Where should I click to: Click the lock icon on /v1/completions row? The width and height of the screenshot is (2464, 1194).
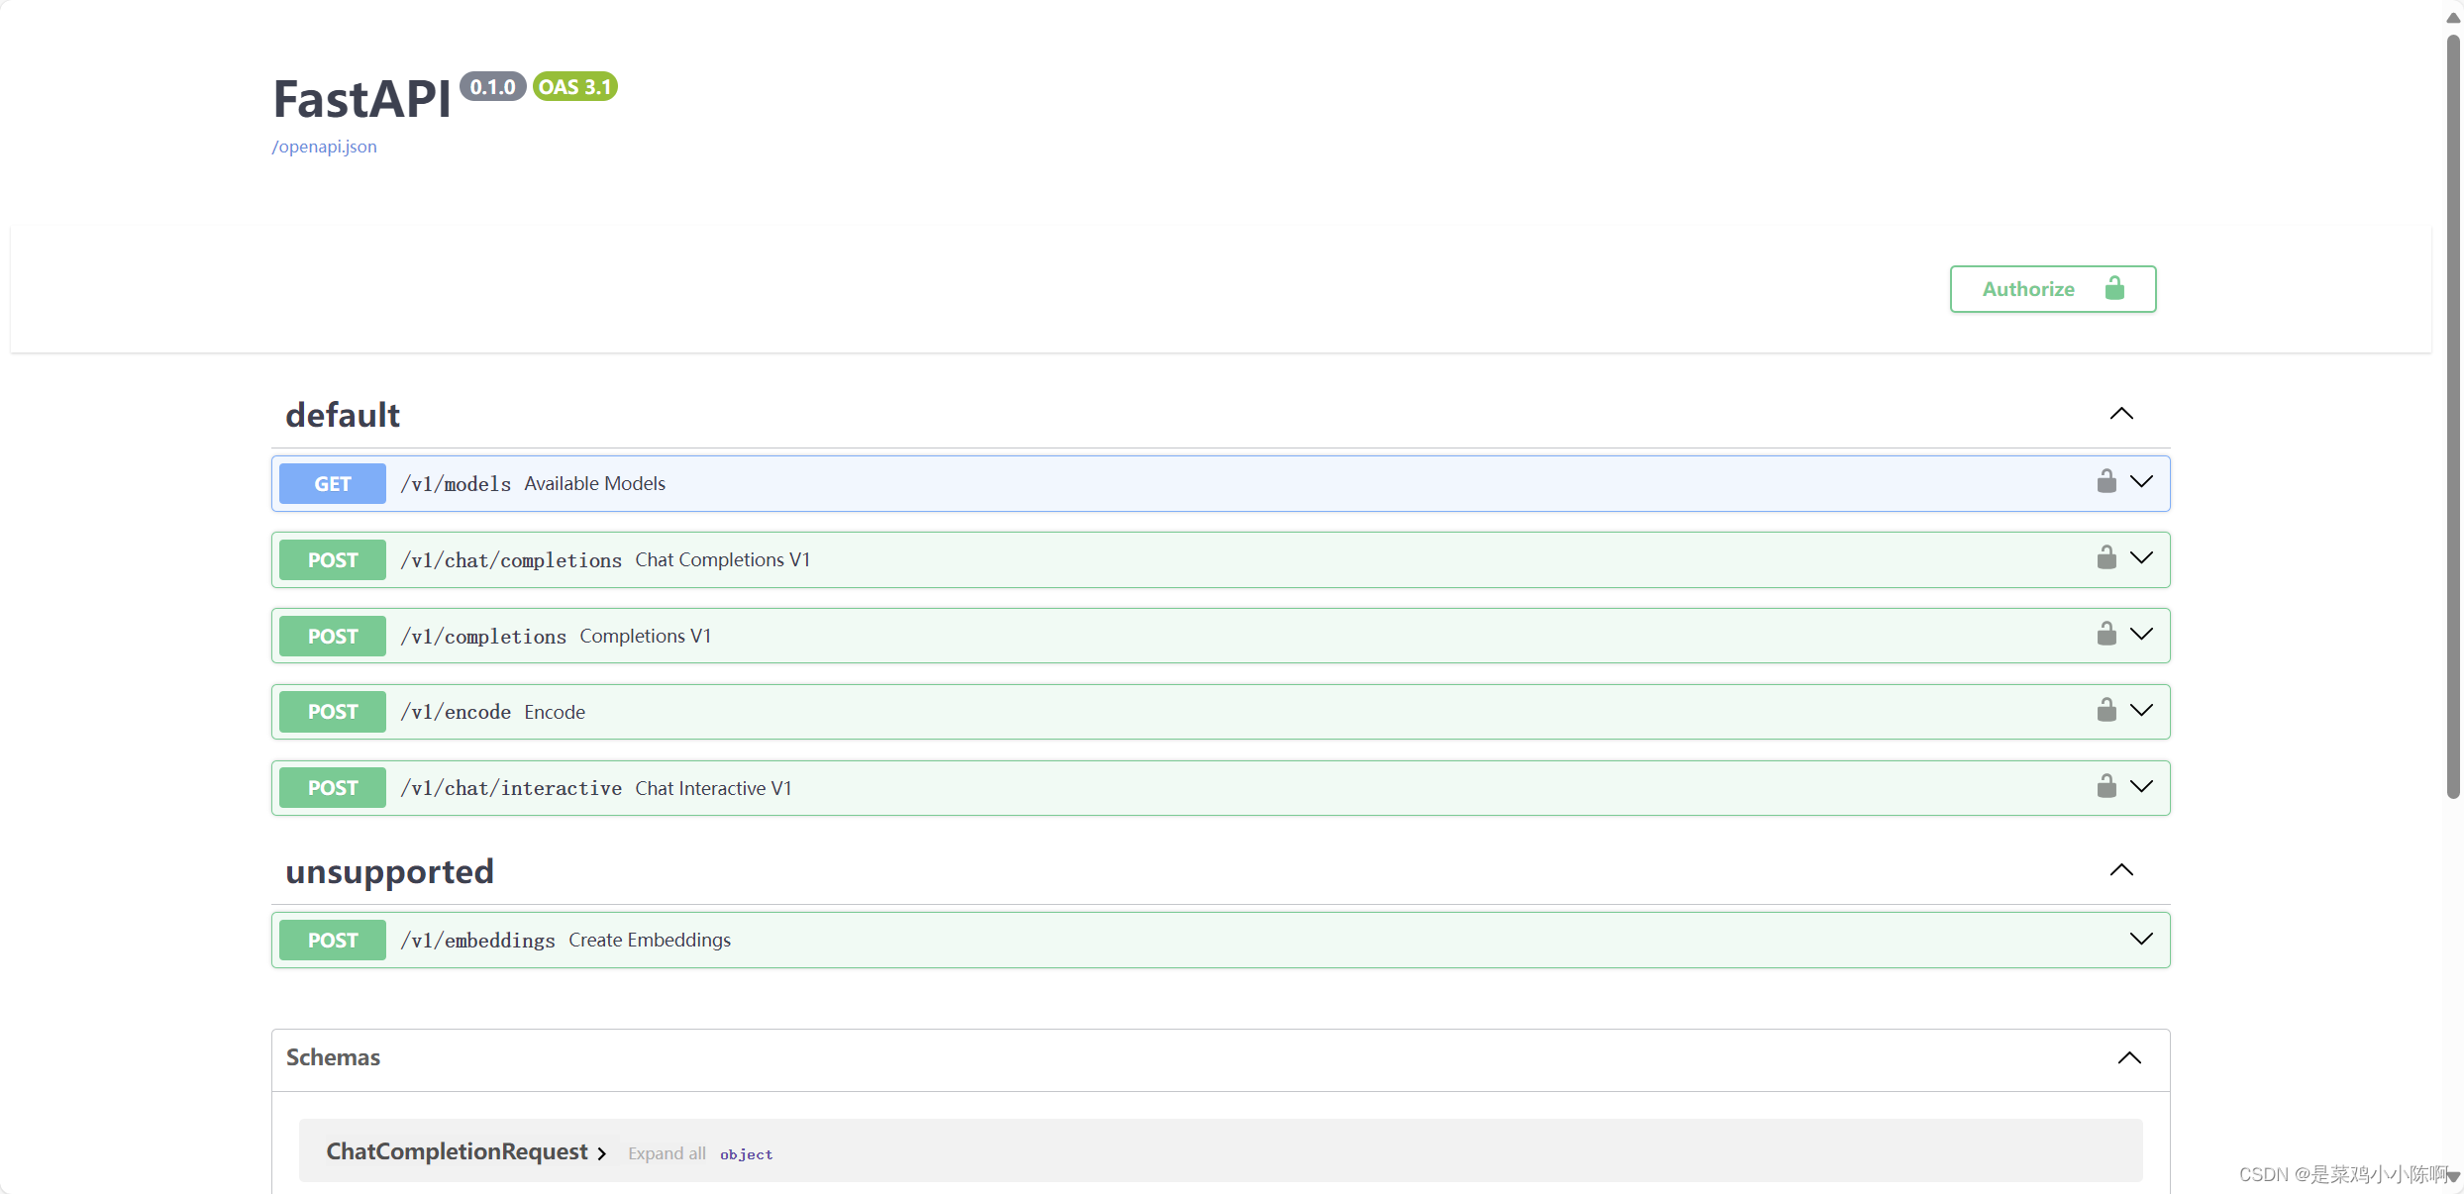(x=2106, y=634)
